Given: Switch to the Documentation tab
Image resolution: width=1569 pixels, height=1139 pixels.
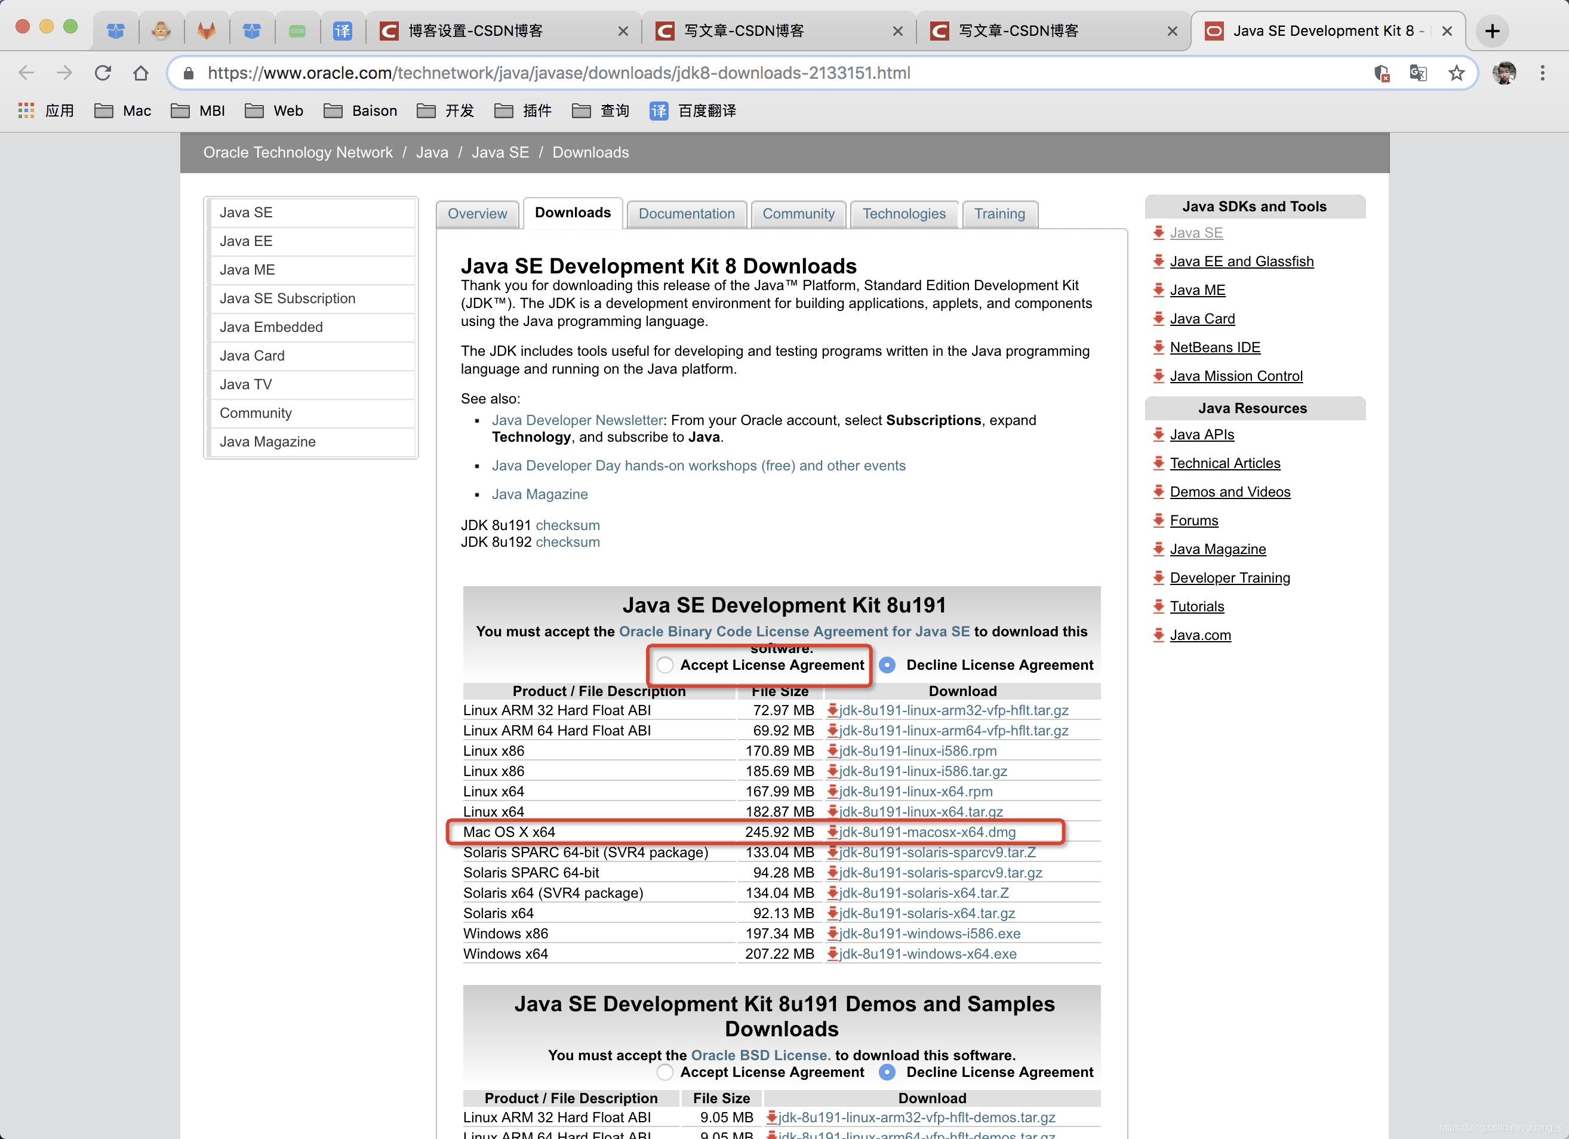Looking at the screenshot, I should (686, 214).
